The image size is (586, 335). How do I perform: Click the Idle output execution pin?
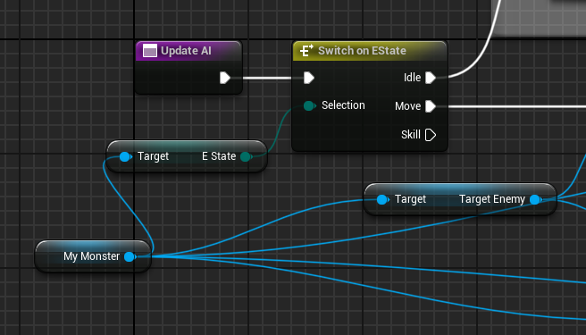click(431, 78)
